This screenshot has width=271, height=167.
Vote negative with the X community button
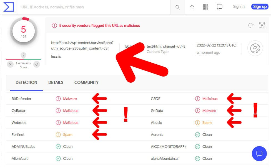[x=10, y=64]
